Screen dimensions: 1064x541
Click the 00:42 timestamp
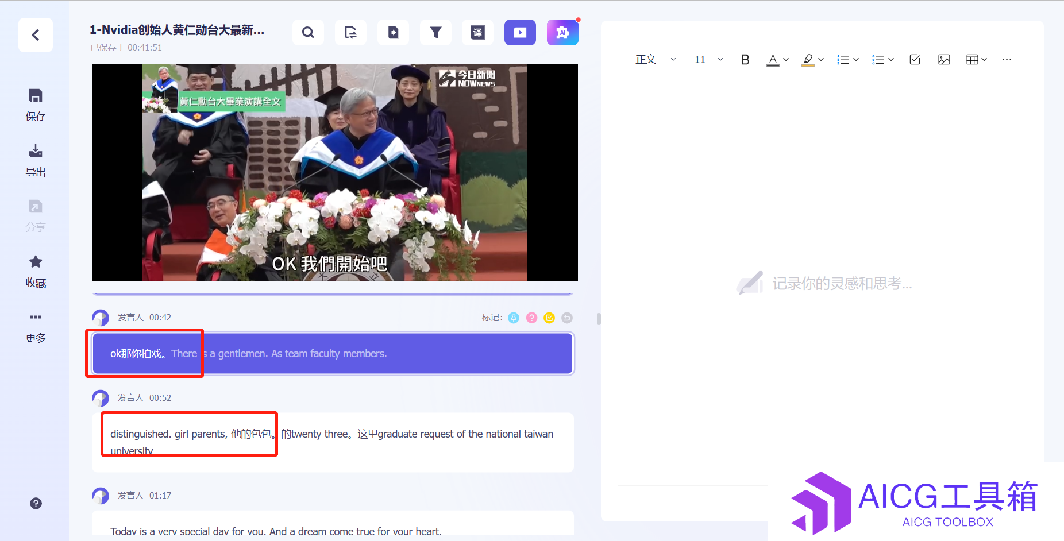[160, 318]
